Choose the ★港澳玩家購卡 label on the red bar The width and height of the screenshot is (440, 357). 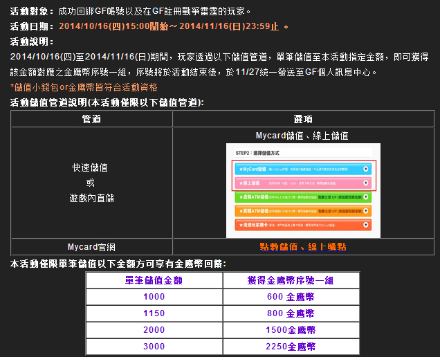253,225
